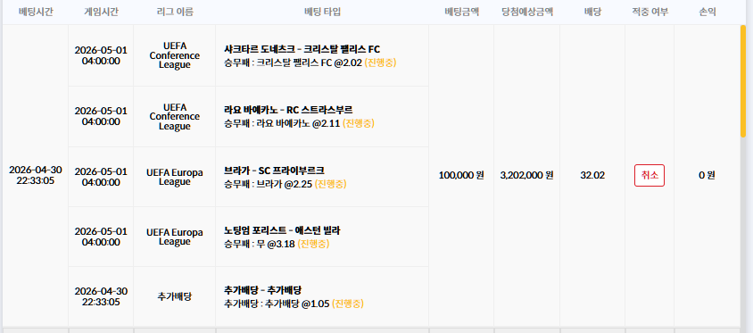Click the 게임시간 column header
The width and height of the screenshot is (753, 333).
click(101, 12)
